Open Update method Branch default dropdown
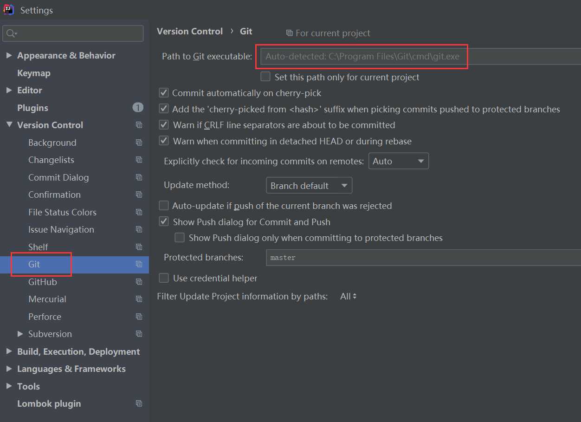 pyautogui.click(x=309, y=185)
